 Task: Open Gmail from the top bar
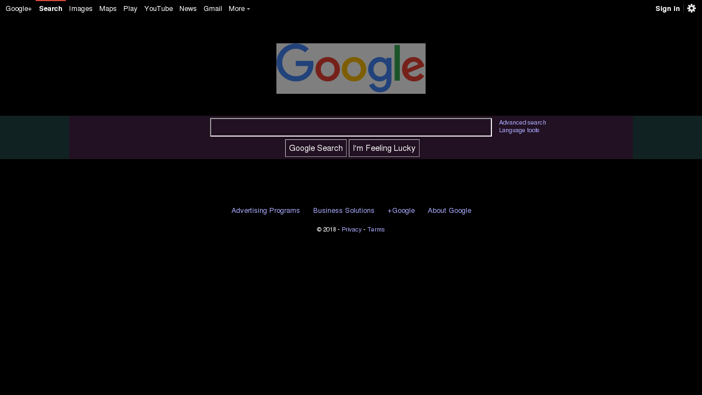(213, 9)
